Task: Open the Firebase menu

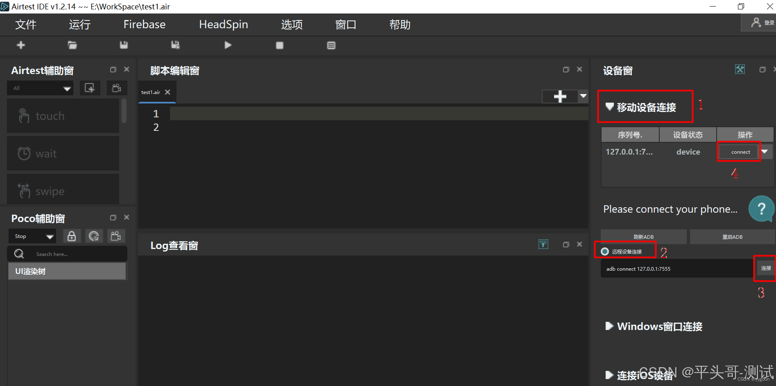Action: tap(145, 25)
